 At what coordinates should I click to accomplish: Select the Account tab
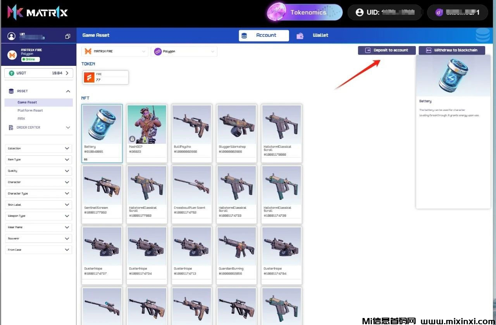click(x=263, y=35)
